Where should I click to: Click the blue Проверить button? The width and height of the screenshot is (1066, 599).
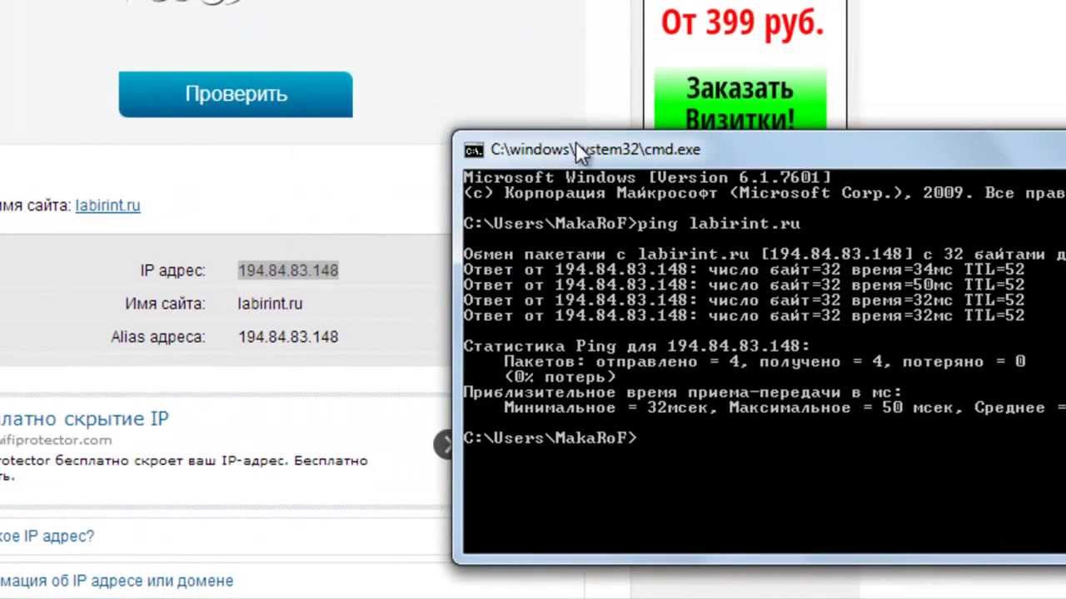point(236,94)
